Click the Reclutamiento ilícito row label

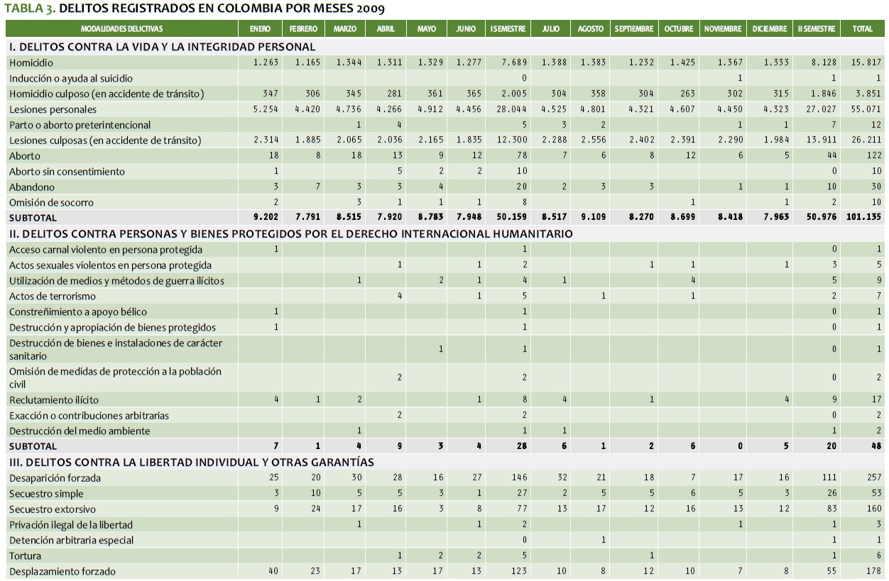pos(54,400)
